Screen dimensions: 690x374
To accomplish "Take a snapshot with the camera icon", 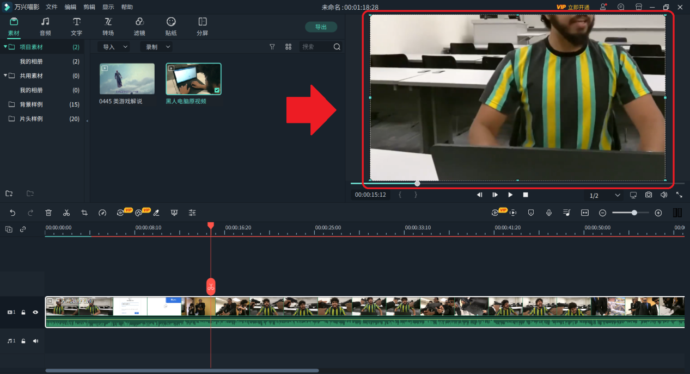I will (649, 195).
